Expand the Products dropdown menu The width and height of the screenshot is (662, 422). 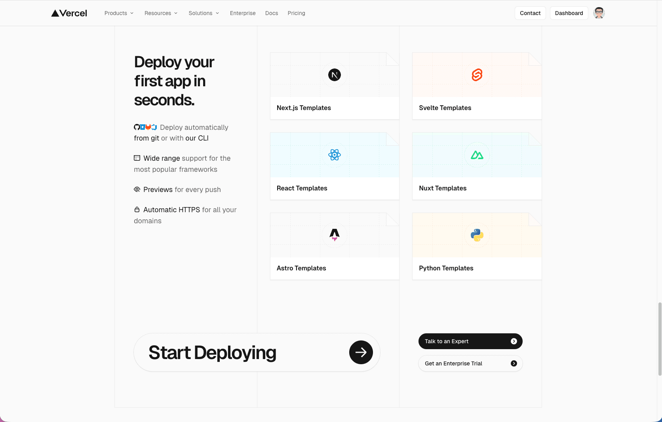click(119, 13)
